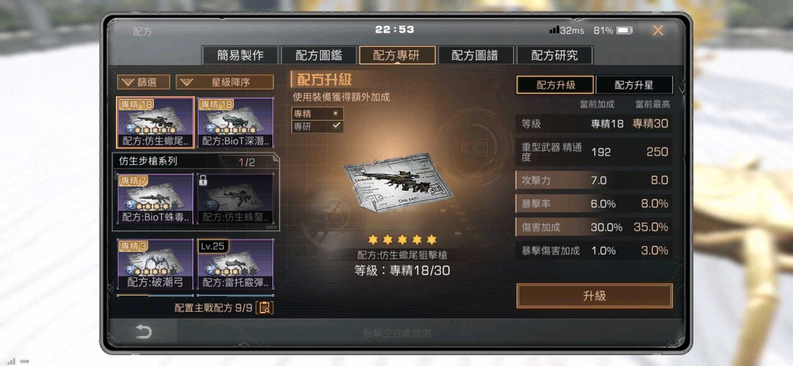The image size is (793, 366).
Task: Open the 篩選 filter dropdown
Action: point(143,82)
